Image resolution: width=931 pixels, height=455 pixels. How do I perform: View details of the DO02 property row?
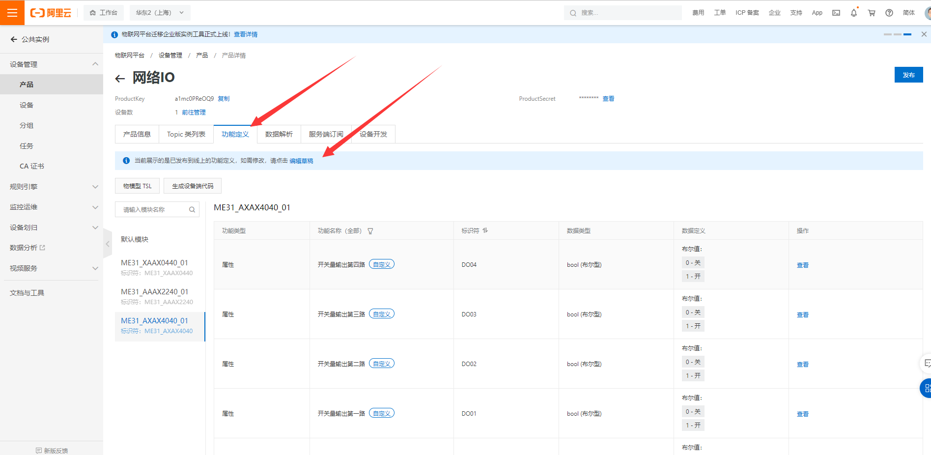[803, 365]
